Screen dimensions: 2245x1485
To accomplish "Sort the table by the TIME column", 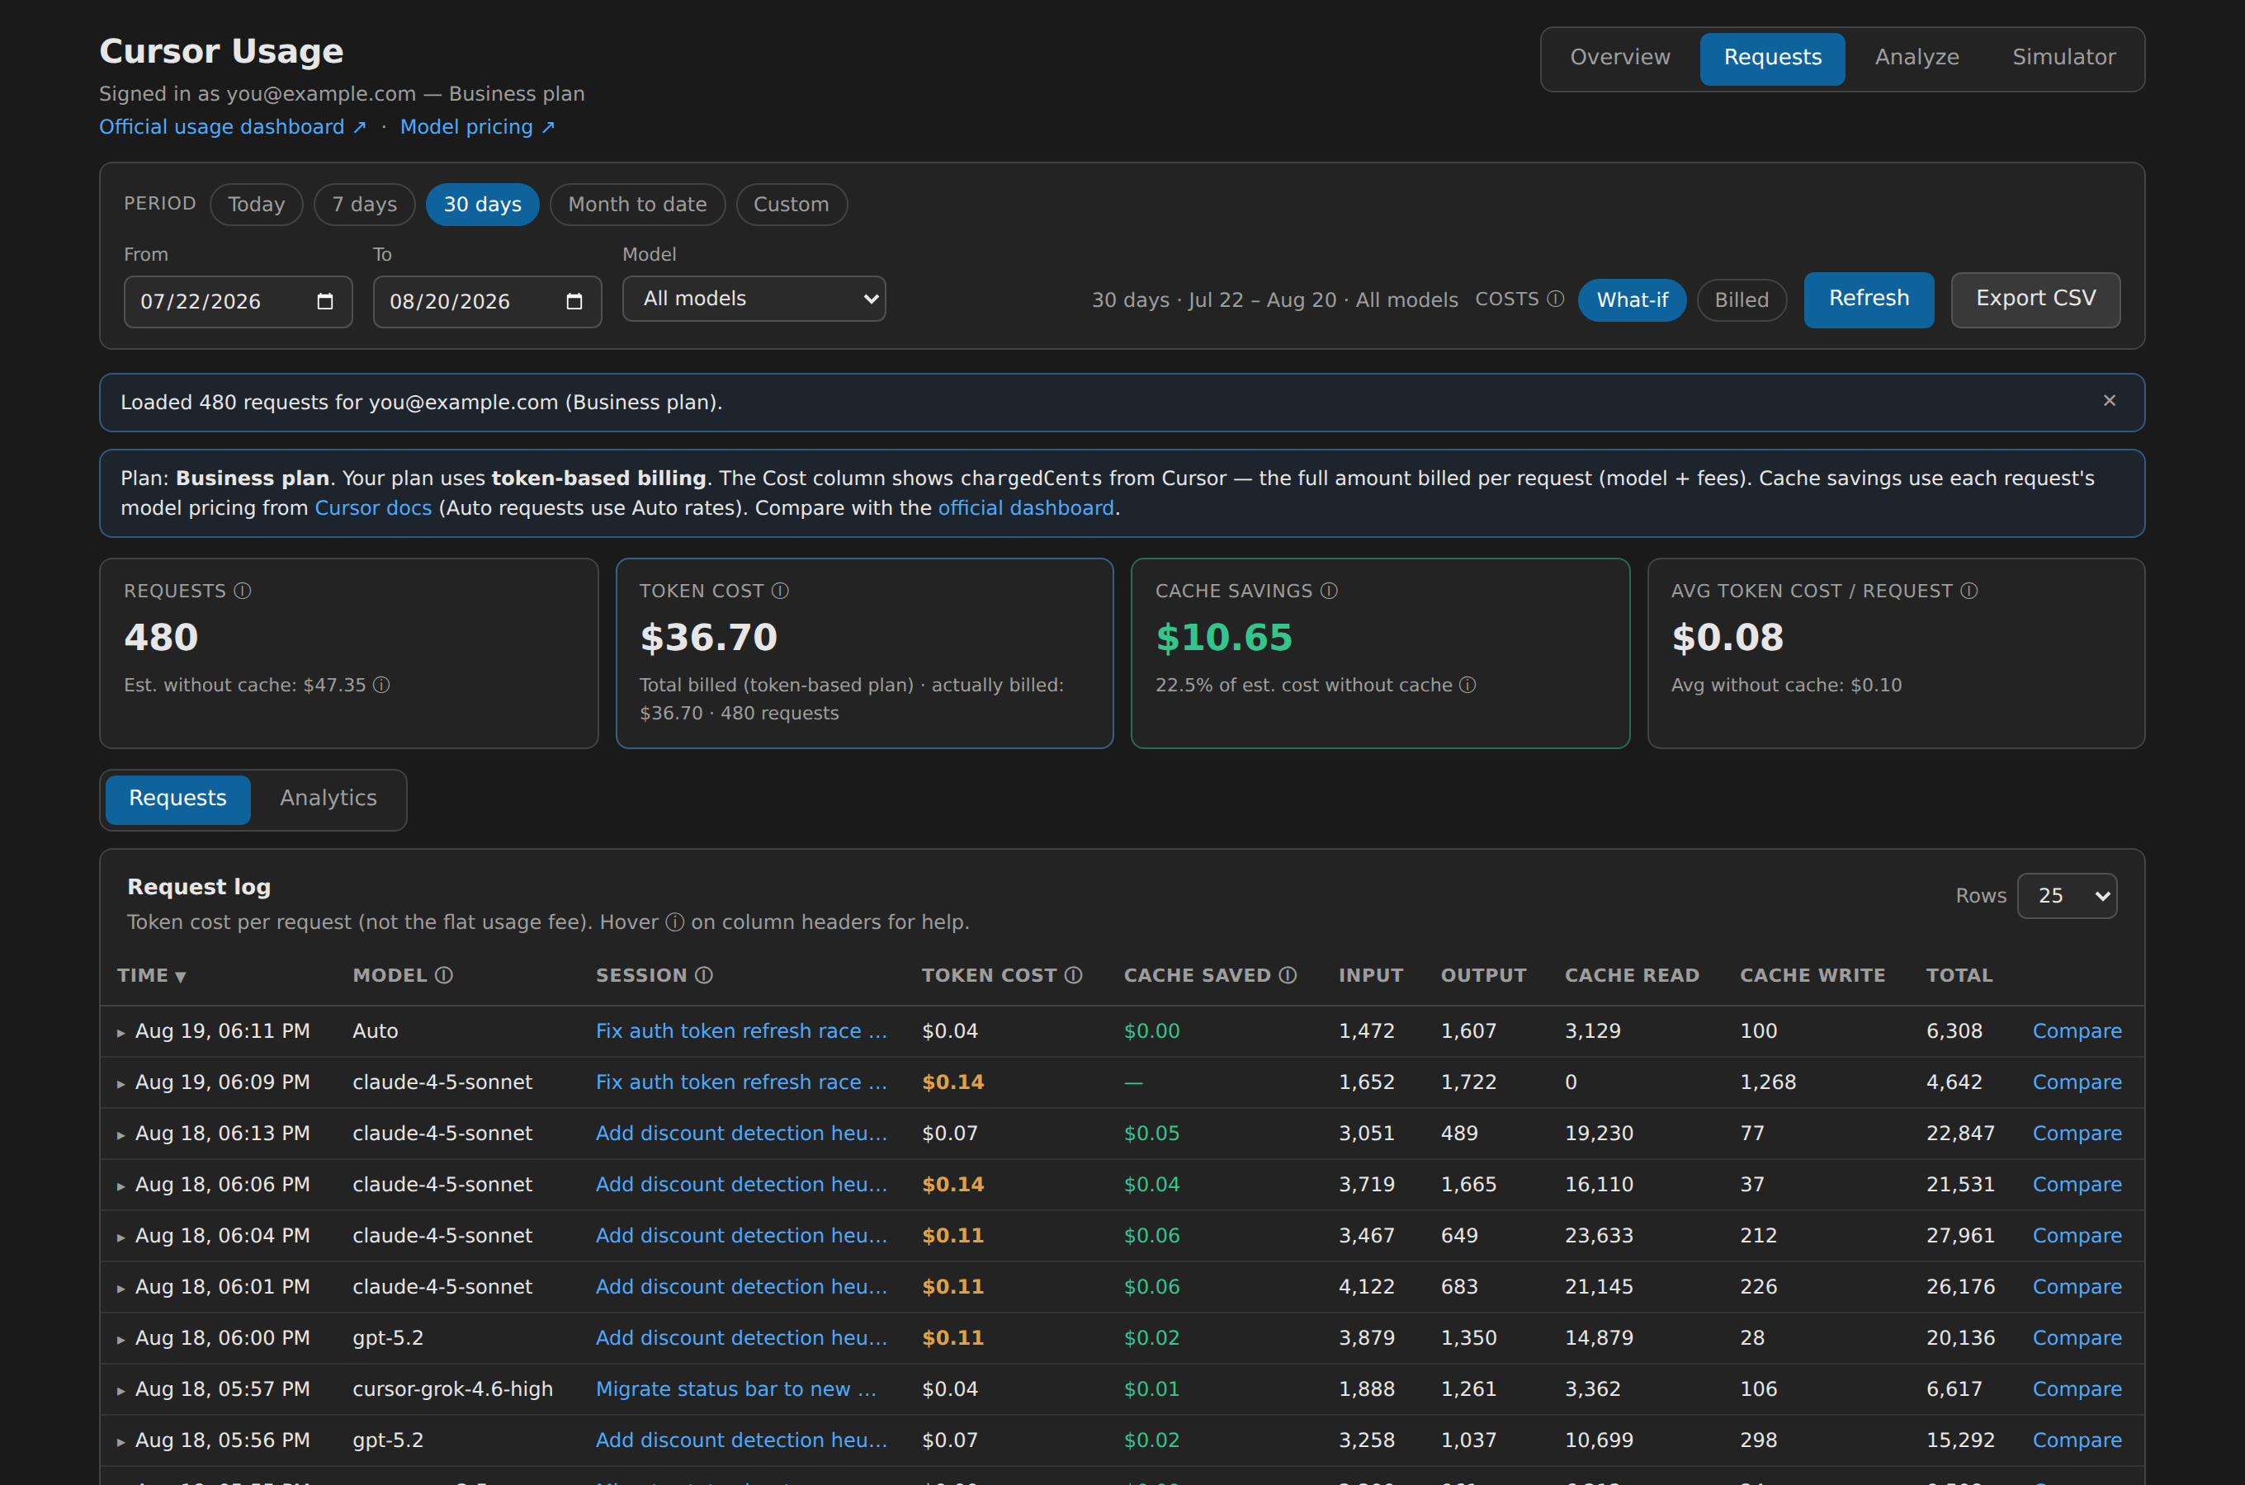I will click(x=152, y=975).
